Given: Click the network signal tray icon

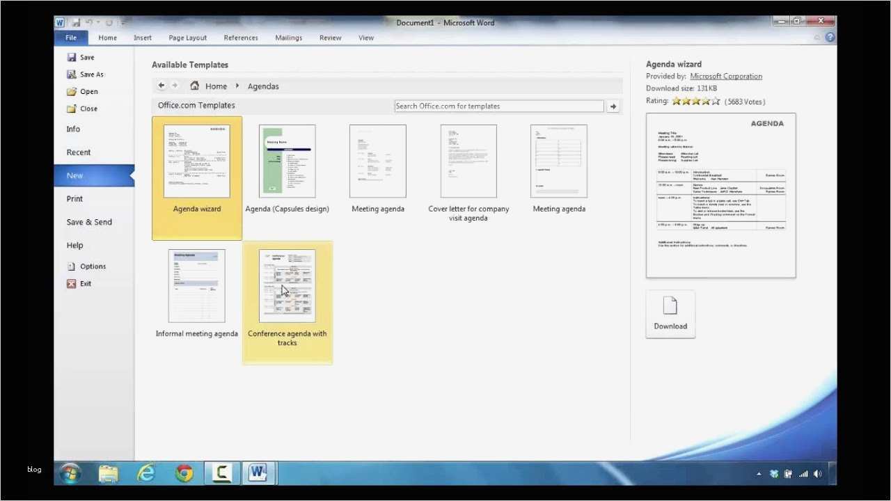Looking at the screenshot, I should (x=803, y=474).
